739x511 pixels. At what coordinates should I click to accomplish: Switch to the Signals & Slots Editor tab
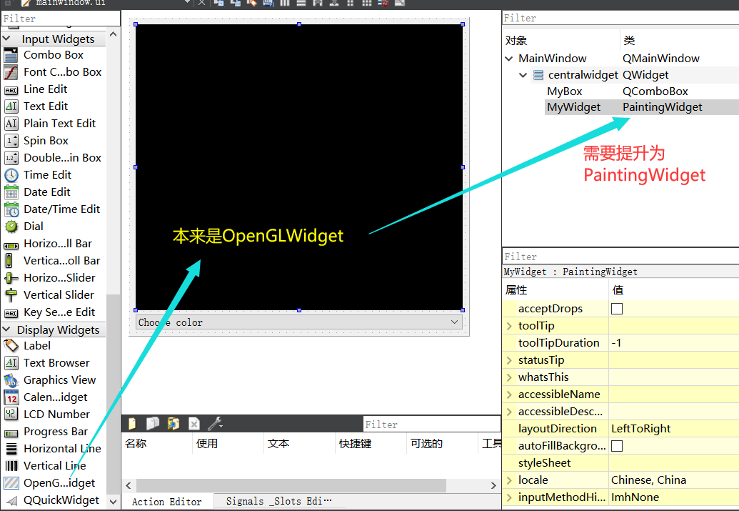[x=278, y=501]
